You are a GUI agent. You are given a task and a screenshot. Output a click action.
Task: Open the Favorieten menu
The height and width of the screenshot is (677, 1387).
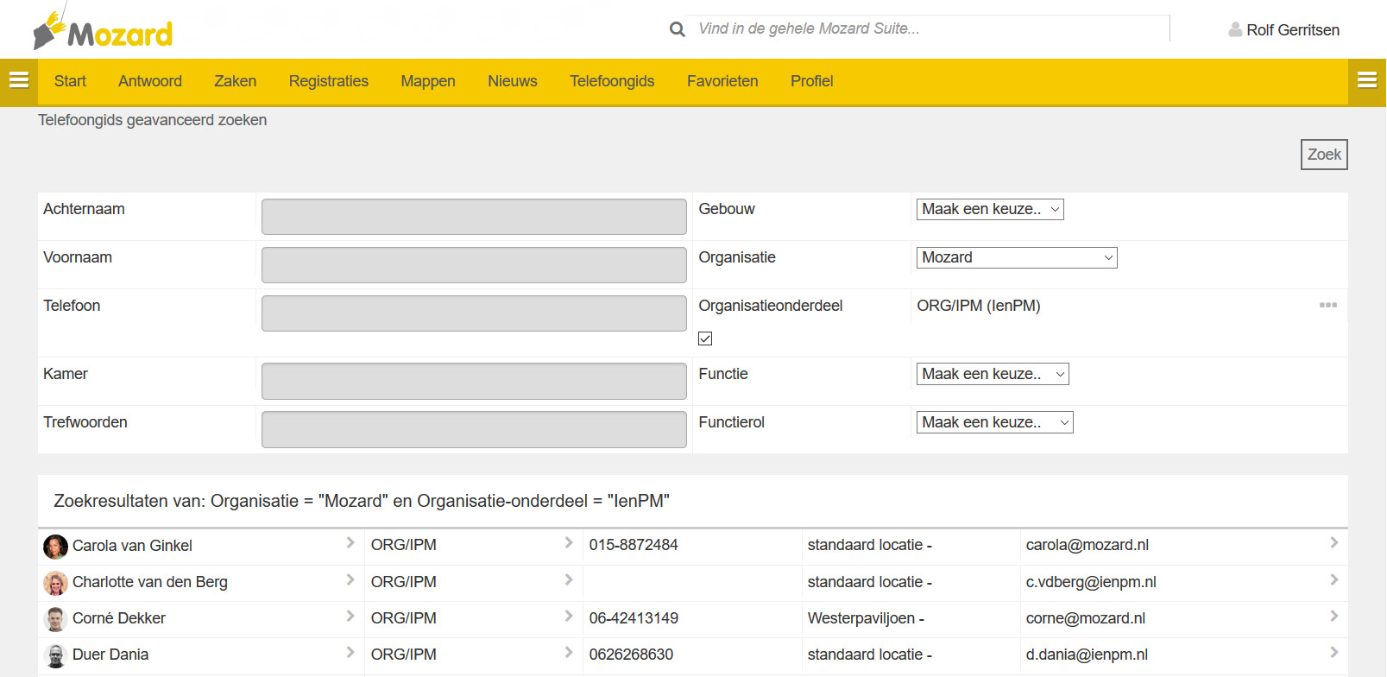[x=722, y=81]
